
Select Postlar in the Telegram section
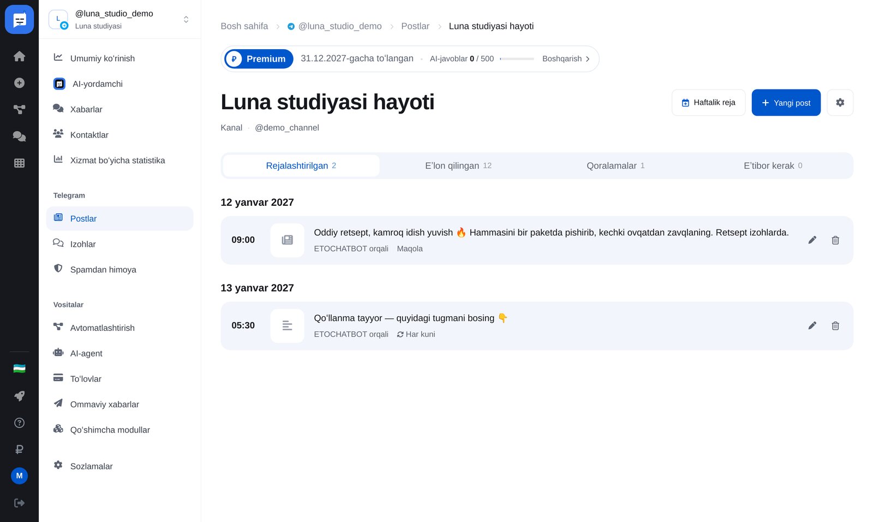(x=119, y=218)
